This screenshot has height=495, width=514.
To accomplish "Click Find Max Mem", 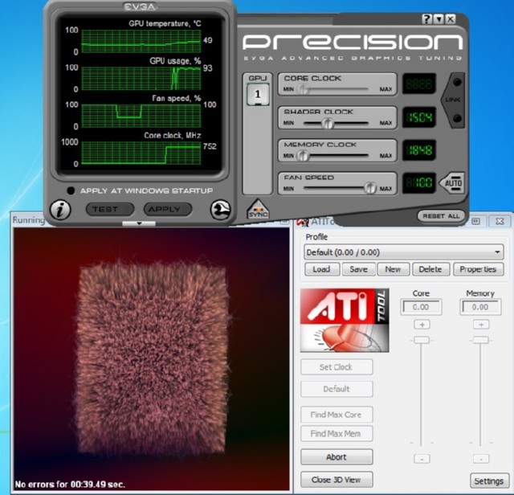I will pos(337,434).
